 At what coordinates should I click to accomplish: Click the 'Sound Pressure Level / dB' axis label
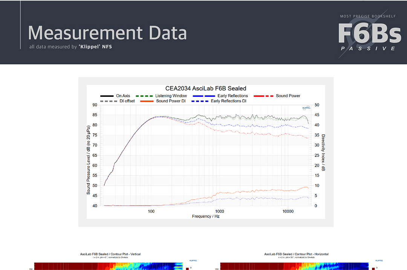point(88,160)
